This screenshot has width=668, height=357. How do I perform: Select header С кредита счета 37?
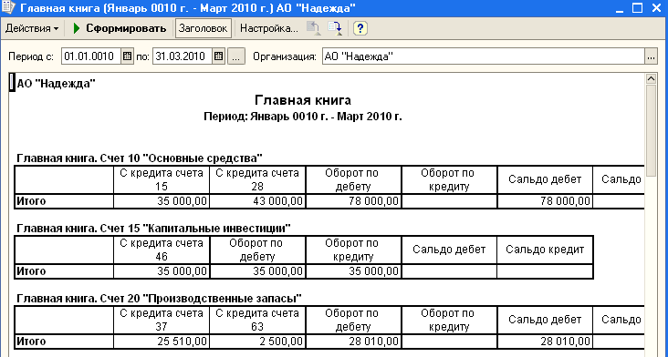162,320
